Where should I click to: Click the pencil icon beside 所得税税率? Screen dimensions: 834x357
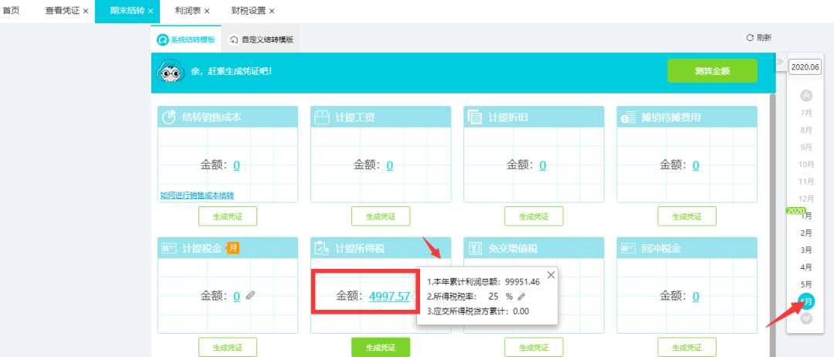(x=522, y=296)
